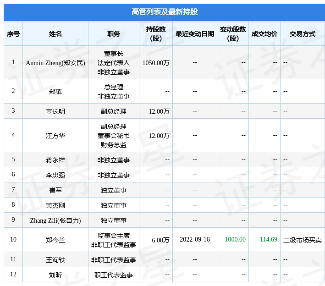
Task: Click the 交易方式 column header
Action: (x=303, y=34)
